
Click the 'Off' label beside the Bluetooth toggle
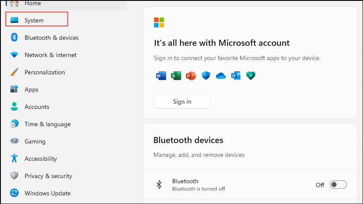point(320,185)
